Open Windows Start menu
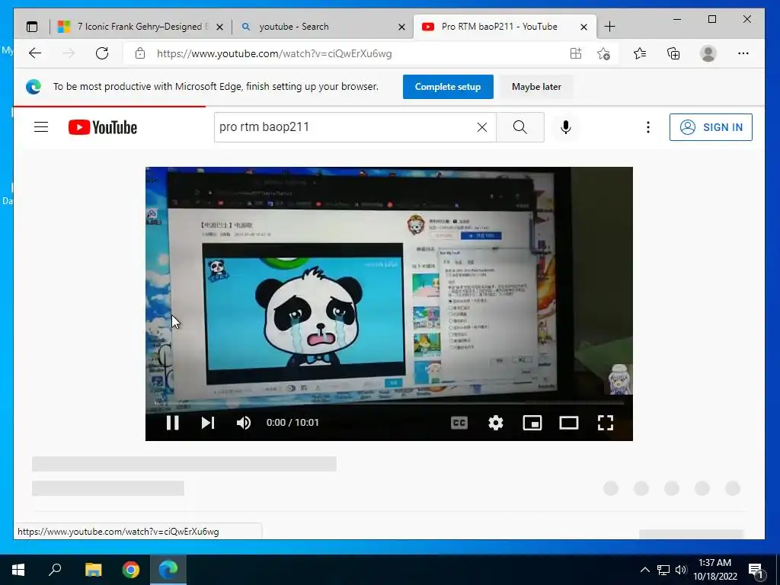Viewport: 780px width, 585px height. click(x=18, y=570)
